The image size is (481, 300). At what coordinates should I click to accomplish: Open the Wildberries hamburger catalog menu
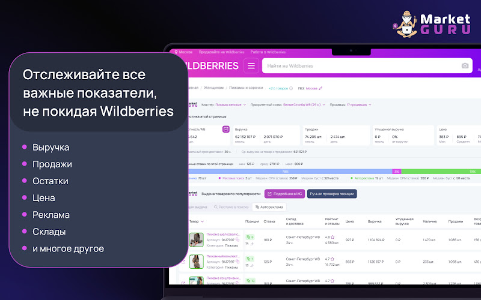(x=251, y=66)
